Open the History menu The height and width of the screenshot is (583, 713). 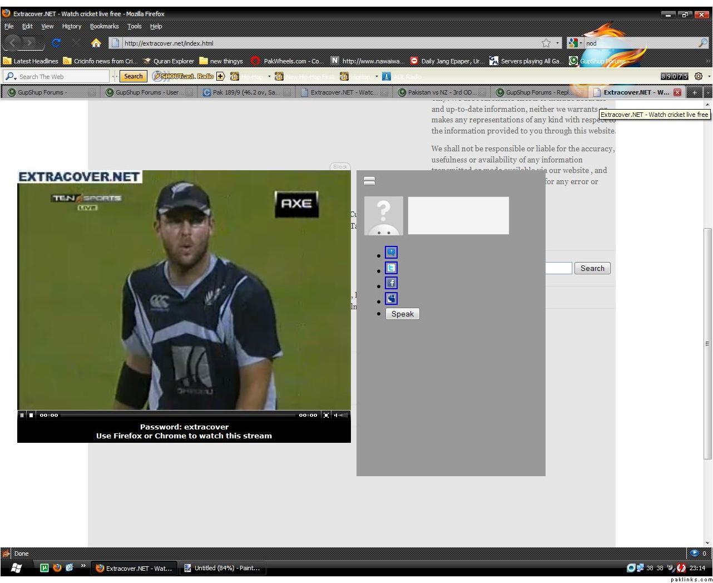point(71,26)
